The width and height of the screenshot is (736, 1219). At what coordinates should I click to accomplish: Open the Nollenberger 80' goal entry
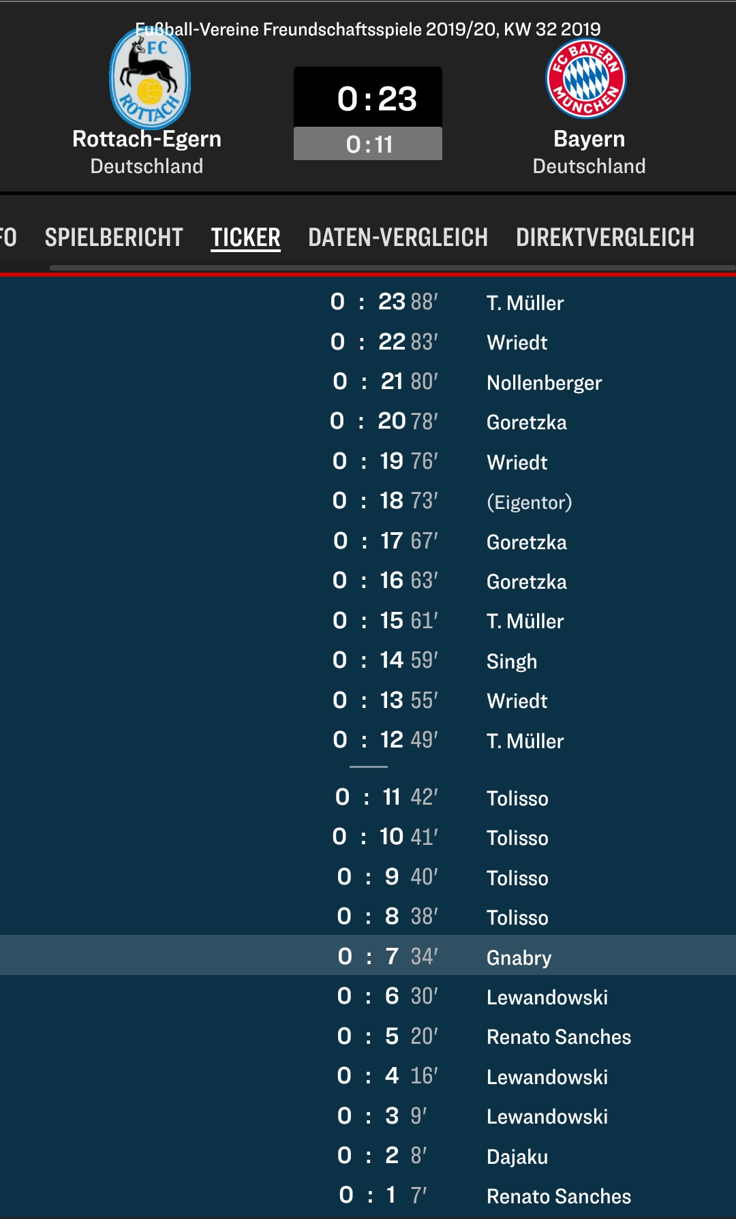pyautogui.click(x=368, y=382)
